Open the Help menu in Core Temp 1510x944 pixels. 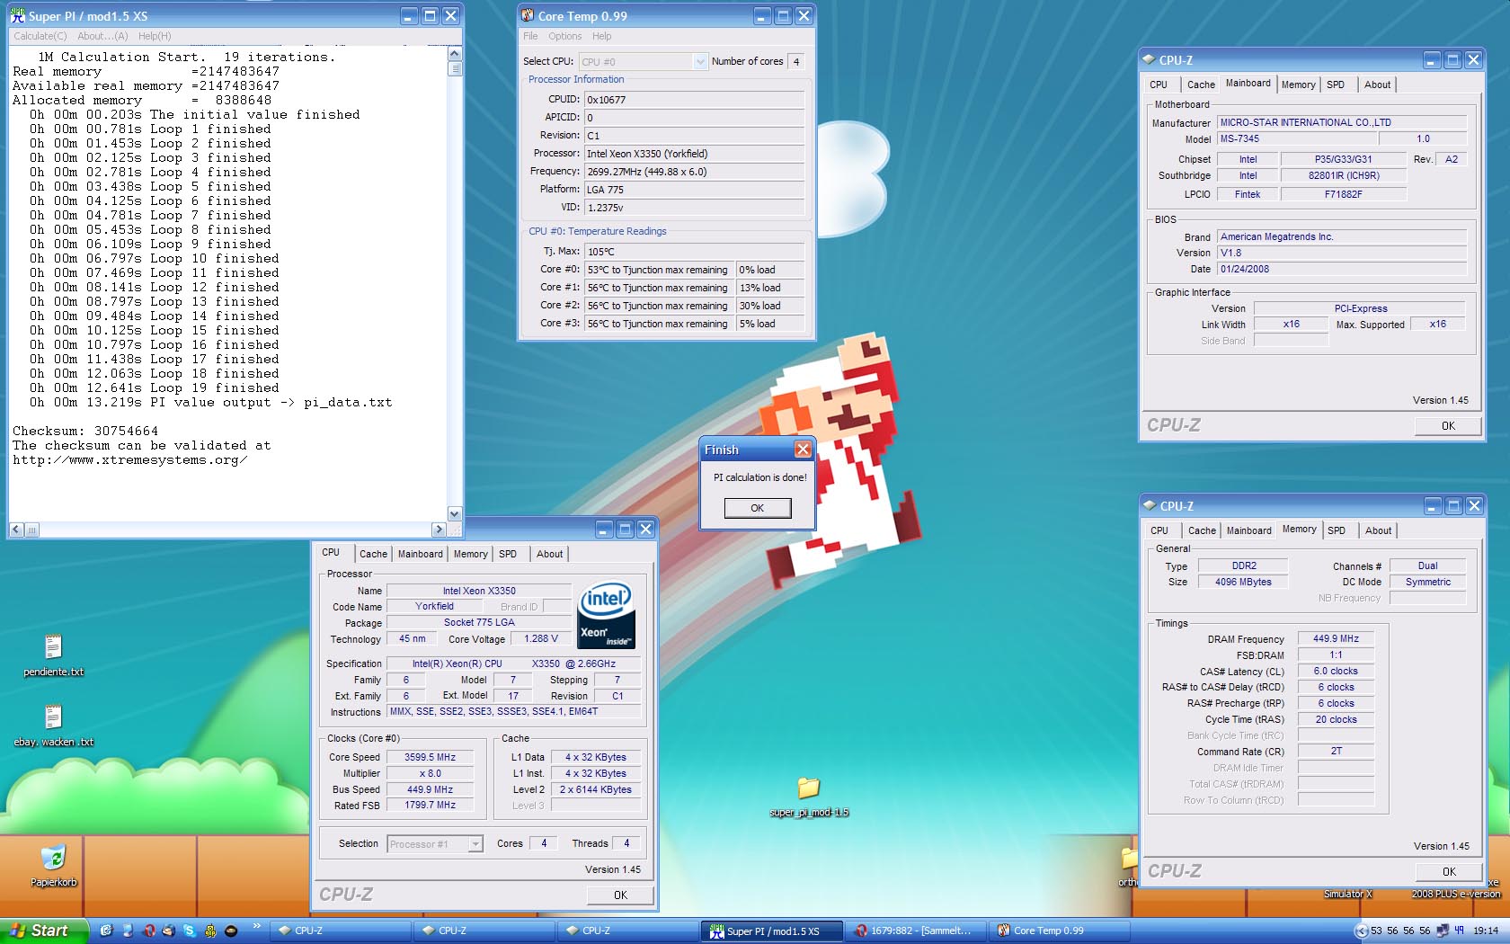(601, 36)
